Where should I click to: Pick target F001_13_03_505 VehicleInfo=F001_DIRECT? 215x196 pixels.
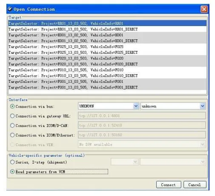(107, 87)
